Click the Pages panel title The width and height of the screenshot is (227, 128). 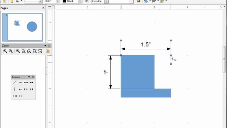[4, 8]
